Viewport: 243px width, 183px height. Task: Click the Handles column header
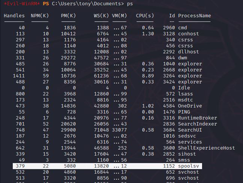14,16
